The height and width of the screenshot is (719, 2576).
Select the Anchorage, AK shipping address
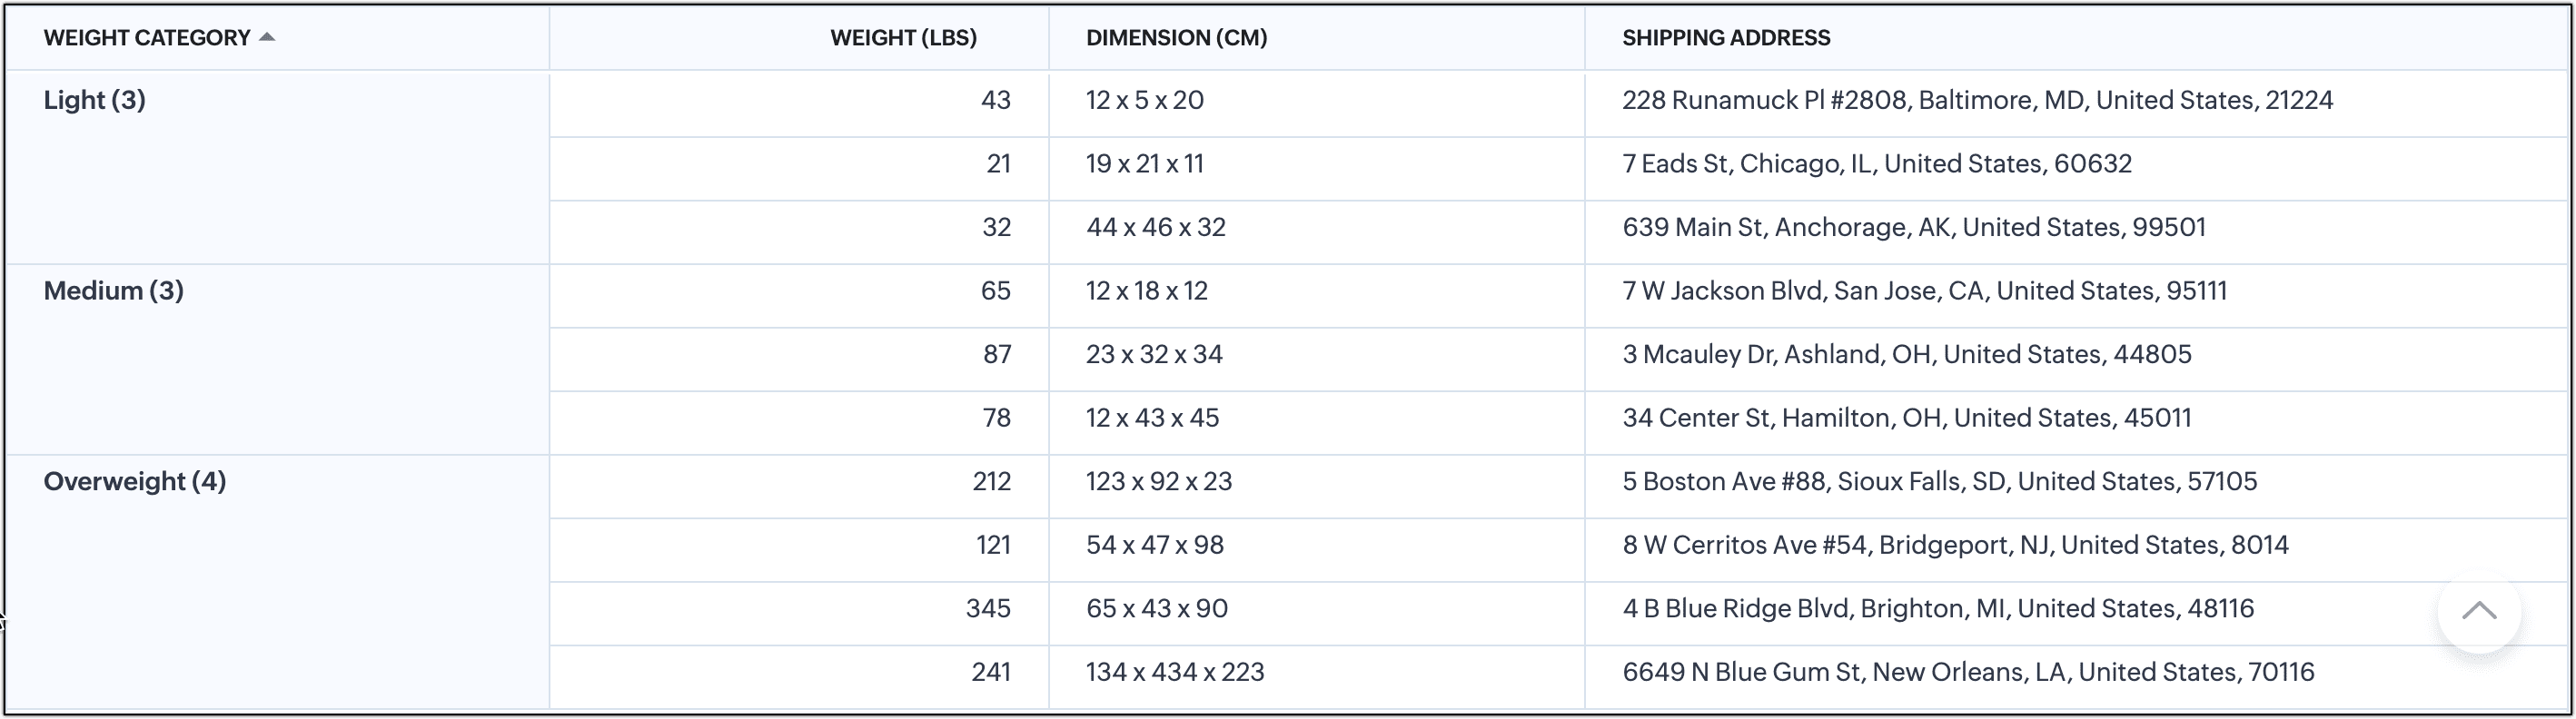1913,227
